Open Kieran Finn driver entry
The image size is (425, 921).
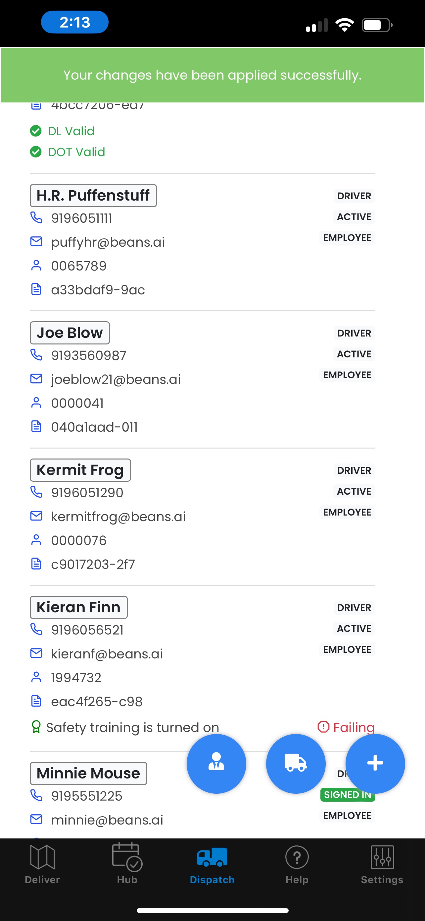78,607
